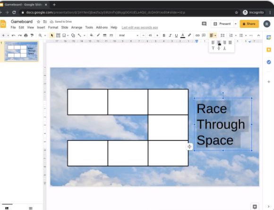274x210 pixels.
Task: Choose right align in the alignment popup
Action: coord(224,43)
